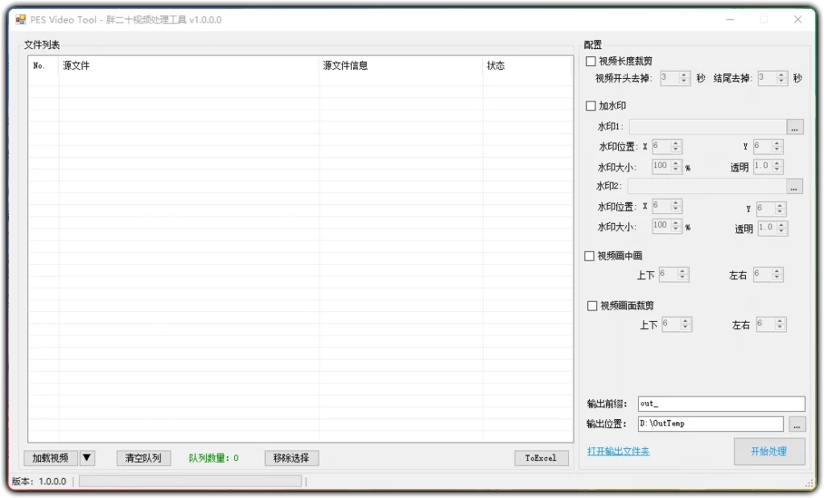
Task: Start processing with the 开始处理 button
Action: (768, 451)
